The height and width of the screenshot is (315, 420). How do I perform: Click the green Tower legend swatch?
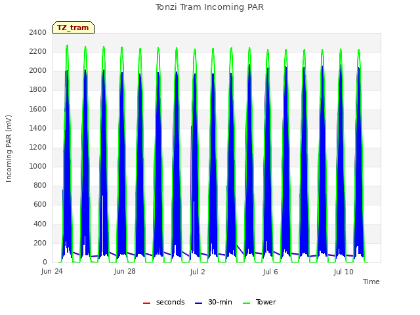point(246,303)
